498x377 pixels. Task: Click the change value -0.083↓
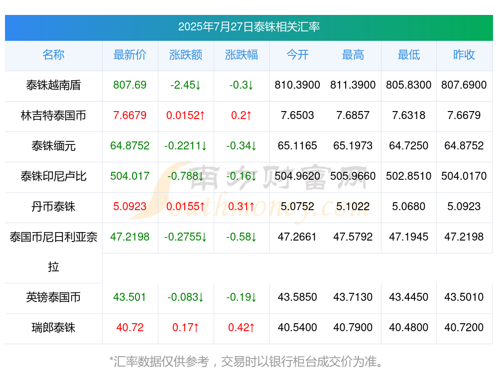(186, 297)
